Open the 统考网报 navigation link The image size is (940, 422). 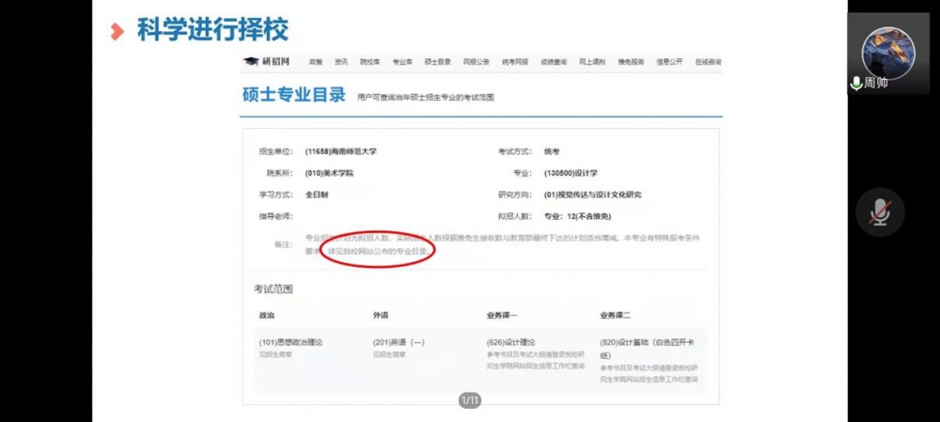(515, 62)
